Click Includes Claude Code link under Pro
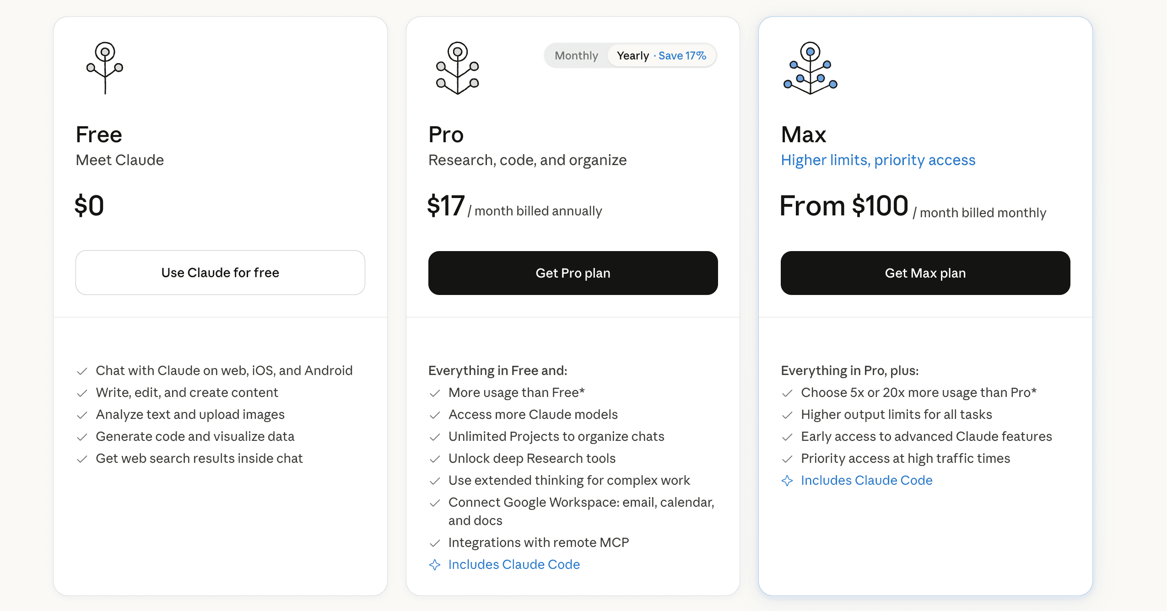Viewport: 1167px width, 611px height. click(x=513, y=565)
